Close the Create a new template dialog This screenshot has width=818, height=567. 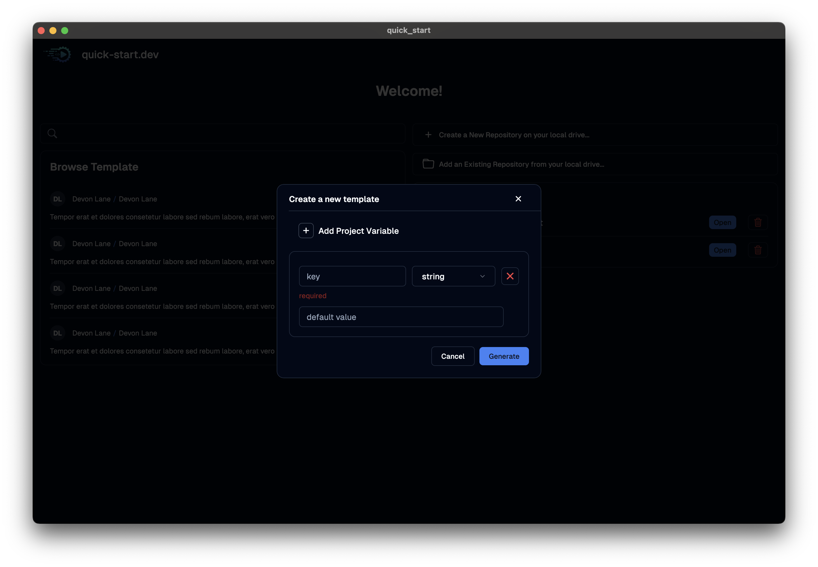tap(518, 199)
